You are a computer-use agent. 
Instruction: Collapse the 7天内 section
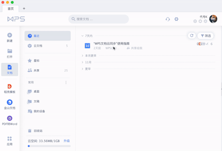tap(82, 36)
